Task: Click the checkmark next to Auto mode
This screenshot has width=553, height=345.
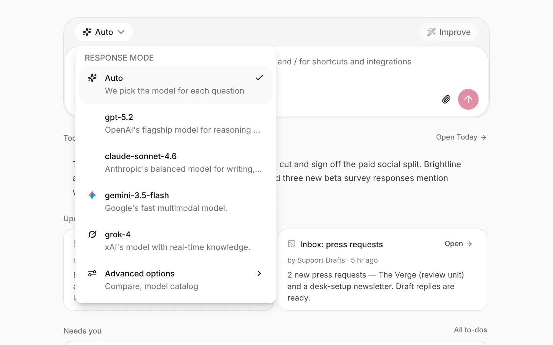Action: tap(259, 78)
